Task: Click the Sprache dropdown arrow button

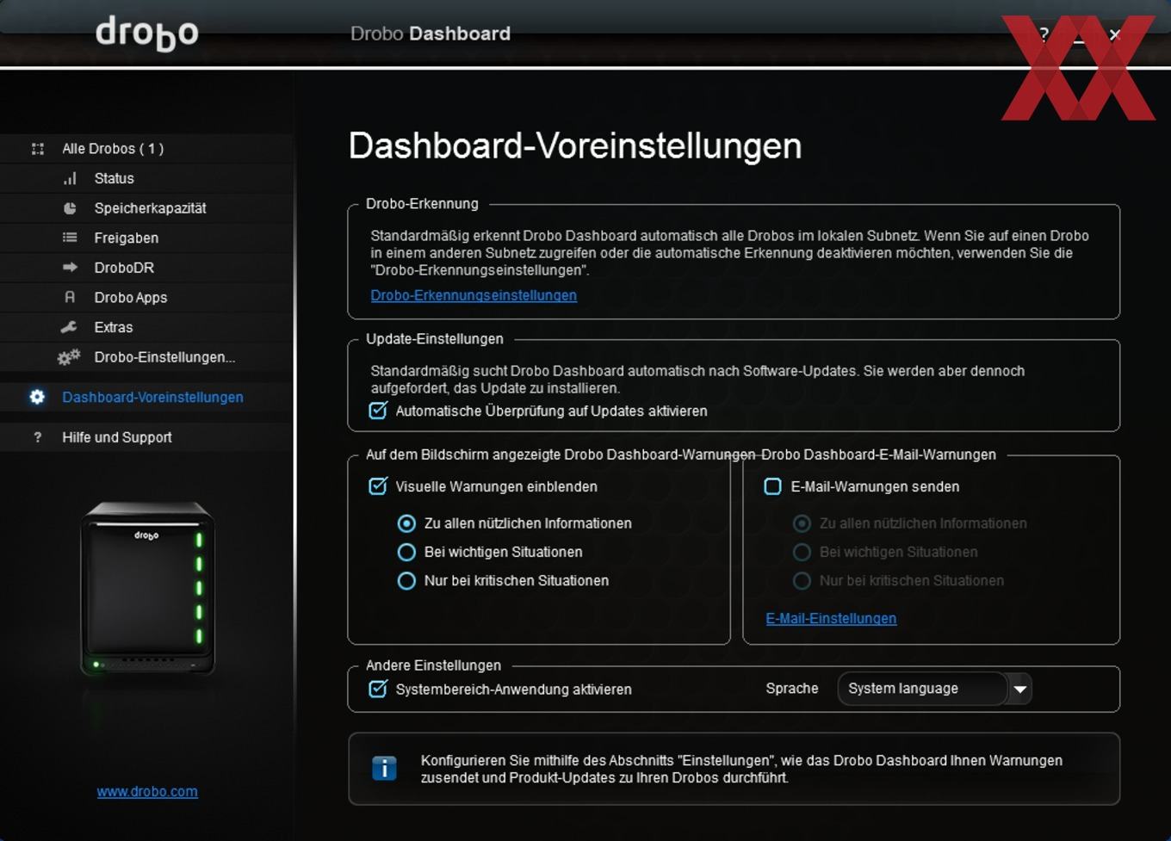Action: pos(1019,689)
